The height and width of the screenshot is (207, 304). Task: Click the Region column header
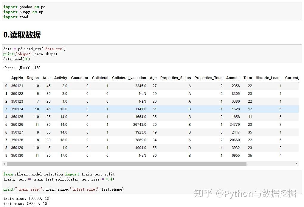[x=33, y=78]
